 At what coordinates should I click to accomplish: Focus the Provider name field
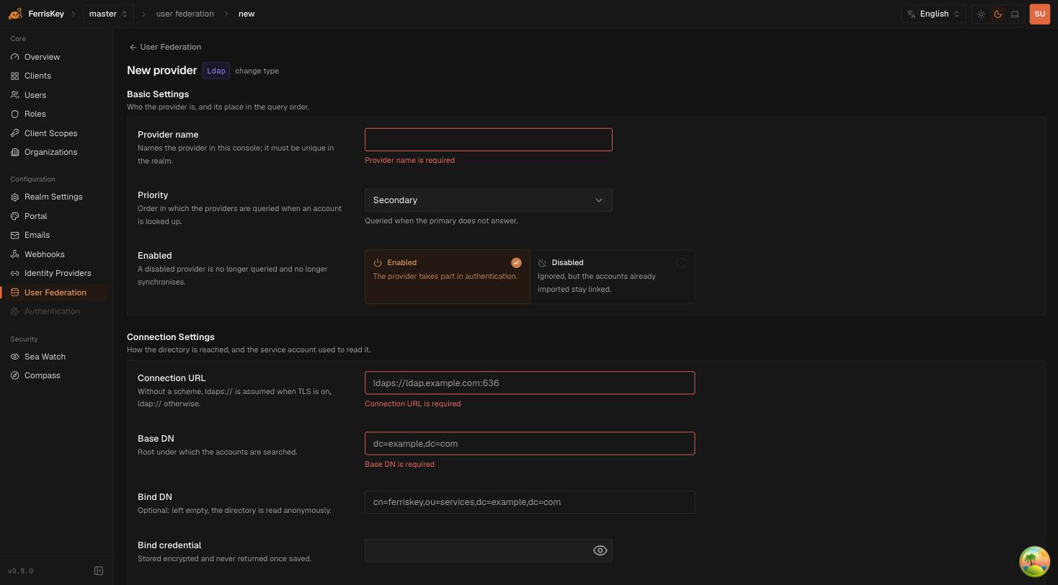(x=488, y=140)
